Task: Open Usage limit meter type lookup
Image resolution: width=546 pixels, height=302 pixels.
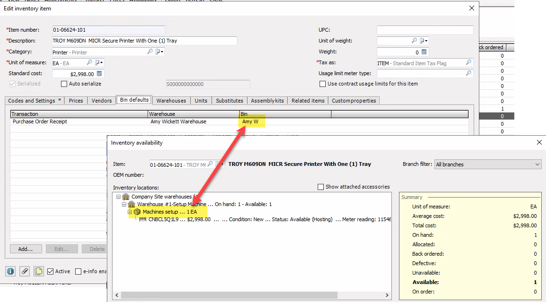Action: click(468, 73)
